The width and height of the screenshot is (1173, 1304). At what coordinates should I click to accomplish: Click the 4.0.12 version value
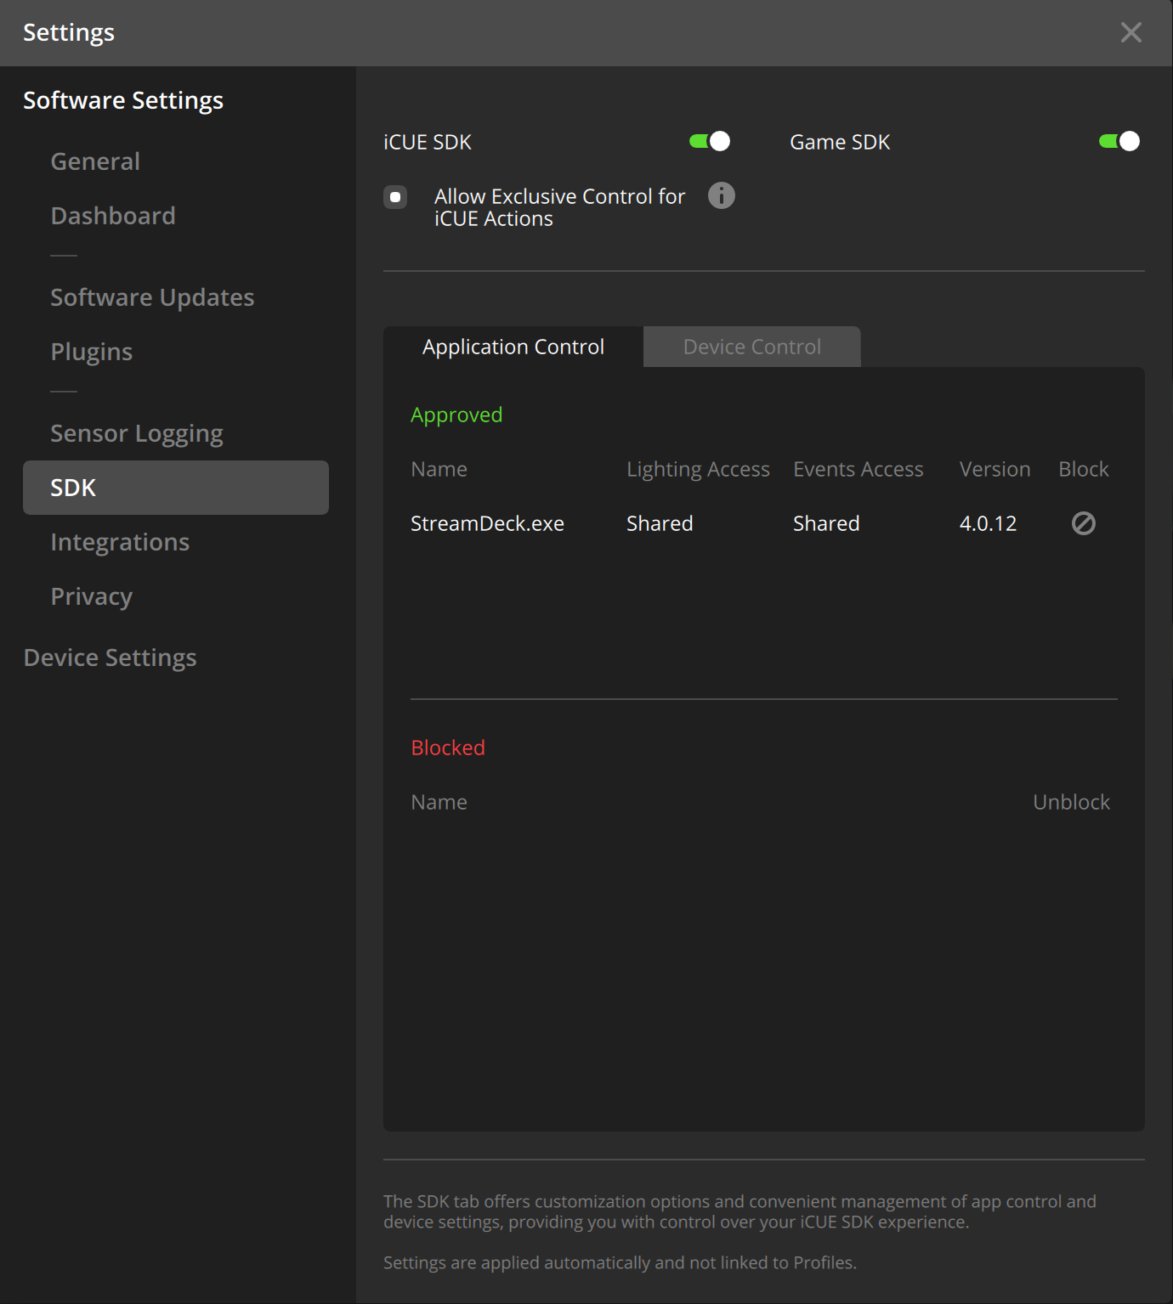pyautogui.click(x=988, y=523)
